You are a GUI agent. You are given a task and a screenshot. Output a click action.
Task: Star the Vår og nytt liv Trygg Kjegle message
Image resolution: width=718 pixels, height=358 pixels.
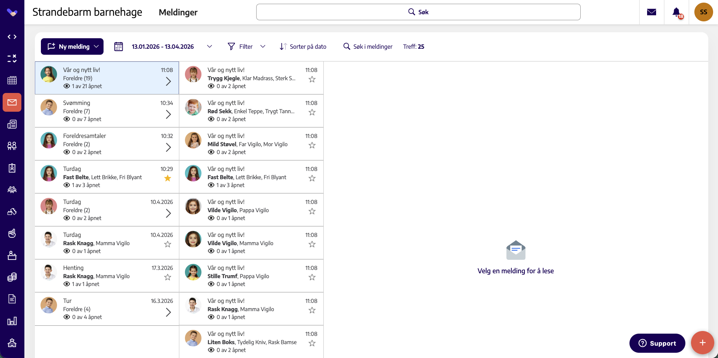[312, 79]
